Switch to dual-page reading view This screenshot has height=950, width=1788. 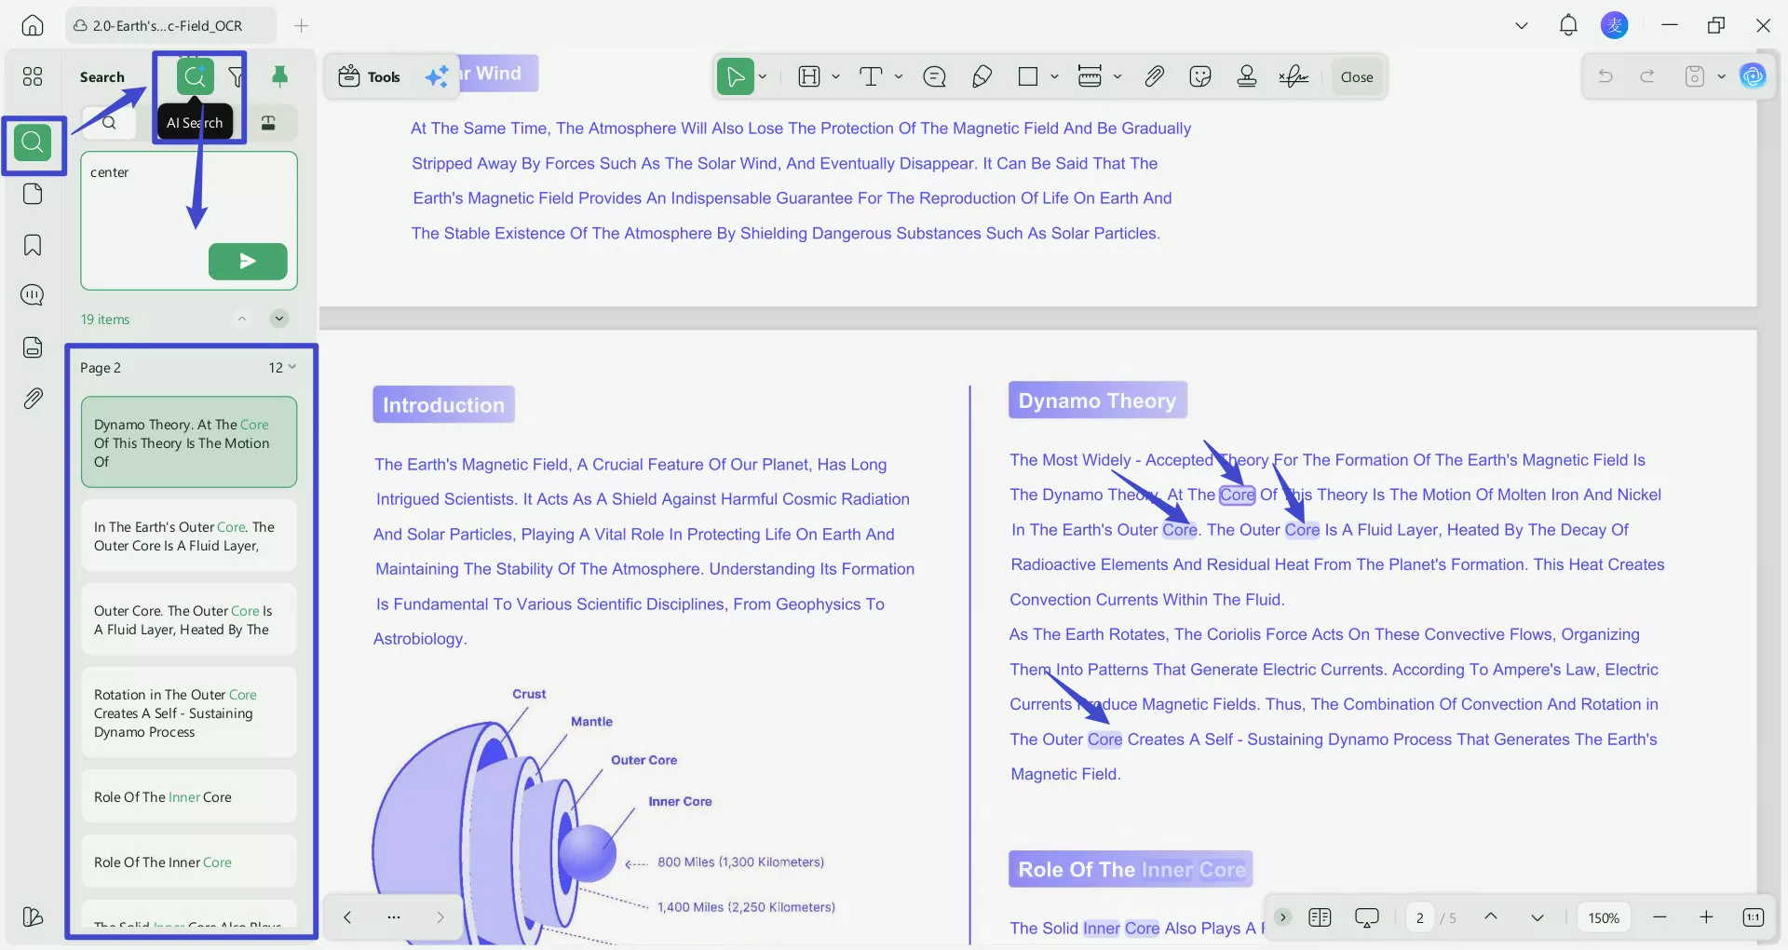click(1319, 917)
